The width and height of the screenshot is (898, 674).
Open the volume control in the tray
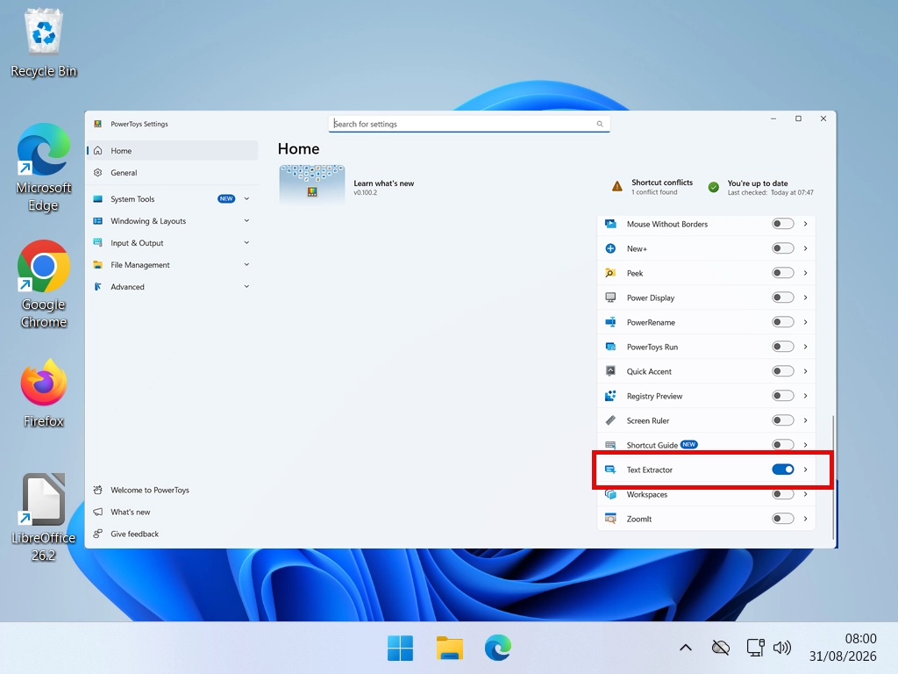tap(781, 649)
